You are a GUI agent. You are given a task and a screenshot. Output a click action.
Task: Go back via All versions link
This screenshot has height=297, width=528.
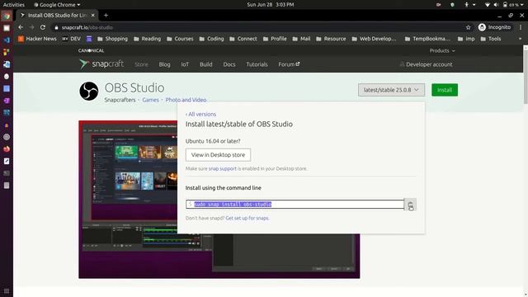200,114
